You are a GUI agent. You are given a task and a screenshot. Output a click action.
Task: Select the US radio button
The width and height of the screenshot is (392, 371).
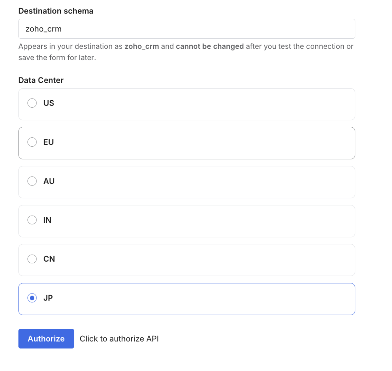[32, 103]
